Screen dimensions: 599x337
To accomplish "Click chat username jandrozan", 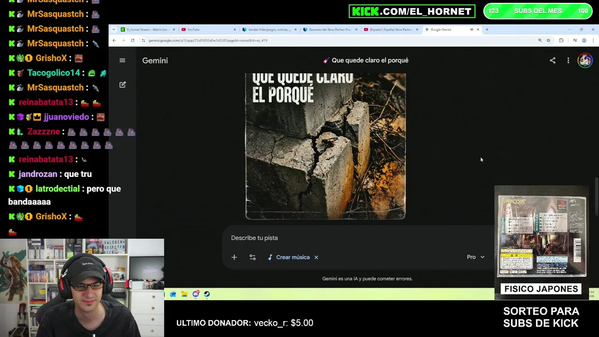I will 37,174.
